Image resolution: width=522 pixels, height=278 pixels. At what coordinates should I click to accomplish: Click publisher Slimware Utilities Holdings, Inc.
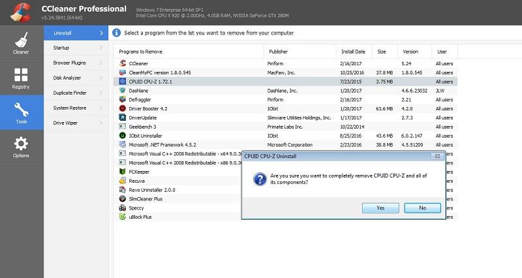pyautogui.click(x=299, y=117)
